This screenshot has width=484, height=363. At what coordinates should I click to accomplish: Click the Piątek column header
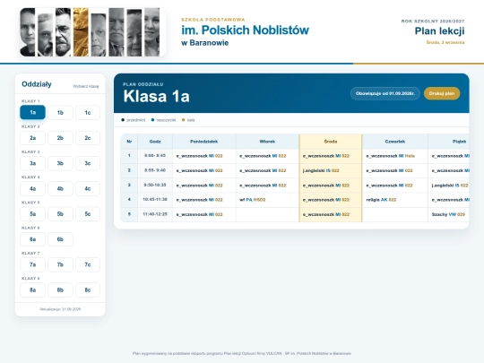tap(449, 142)
